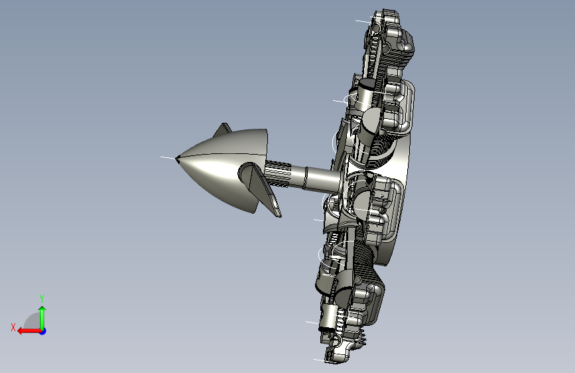Viewport: 575px width, 373px height.
Task: Click the blue Z axis dot on triad
Action: pyautogui.click(x=43, y=331)
